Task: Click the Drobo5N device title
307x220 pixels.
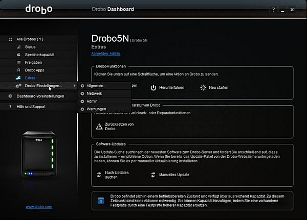Action: [x=110, y=38]
